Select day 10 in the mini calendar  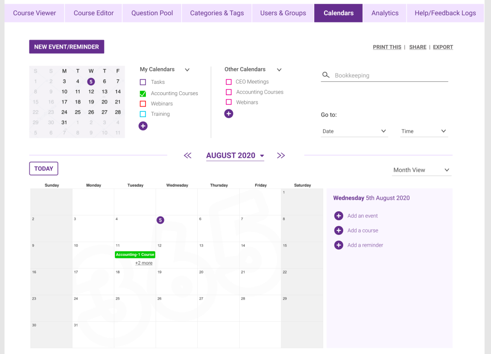[64, 92]
